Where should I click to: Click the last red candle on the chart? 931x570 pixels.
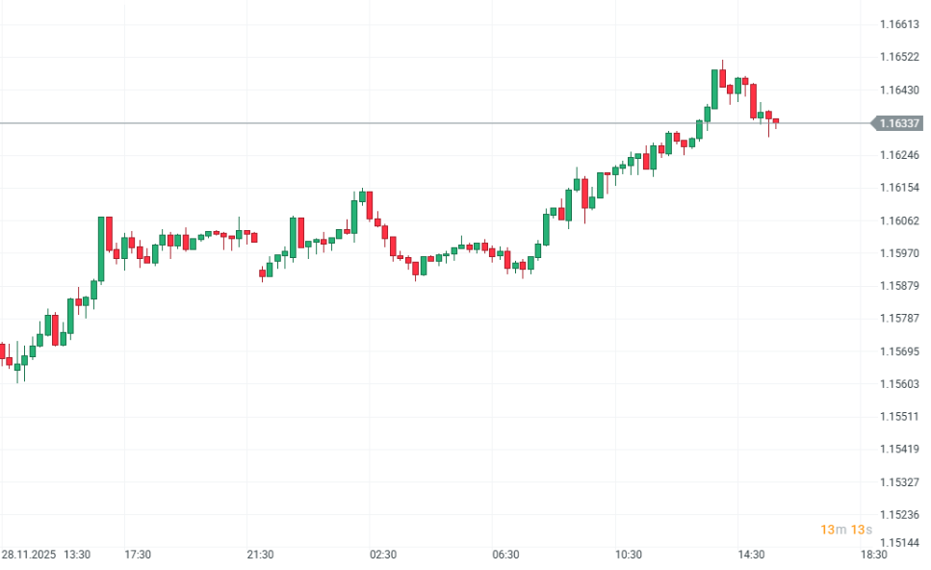pos(776,122)
